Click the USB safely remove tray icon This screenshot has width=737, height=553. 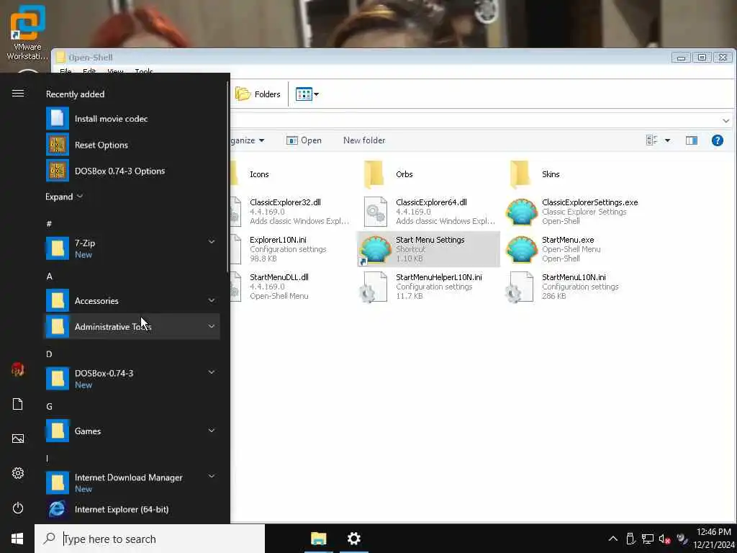pyautogui.click(x=630, y=539)
